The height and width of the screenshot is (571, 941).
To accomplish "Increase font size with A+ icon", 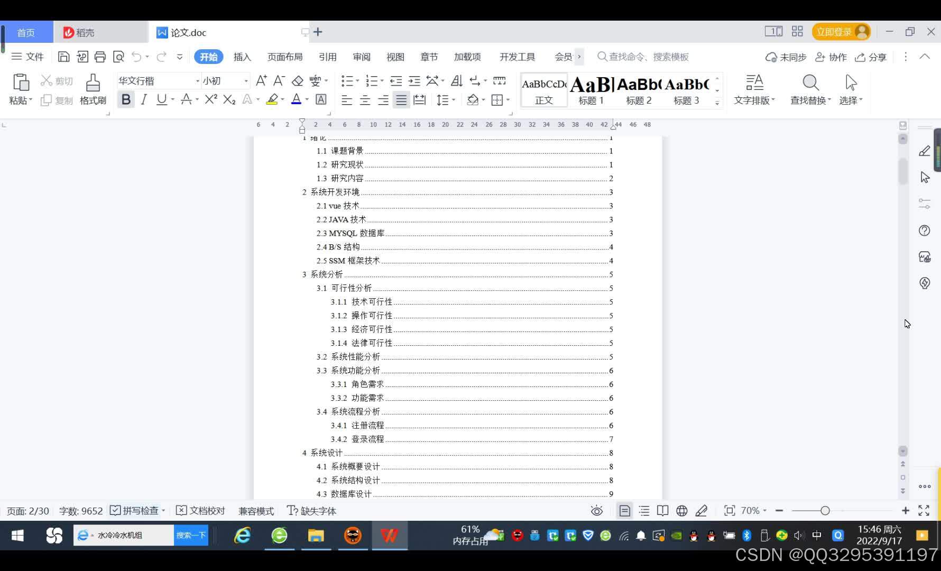I will pos(261,80).
